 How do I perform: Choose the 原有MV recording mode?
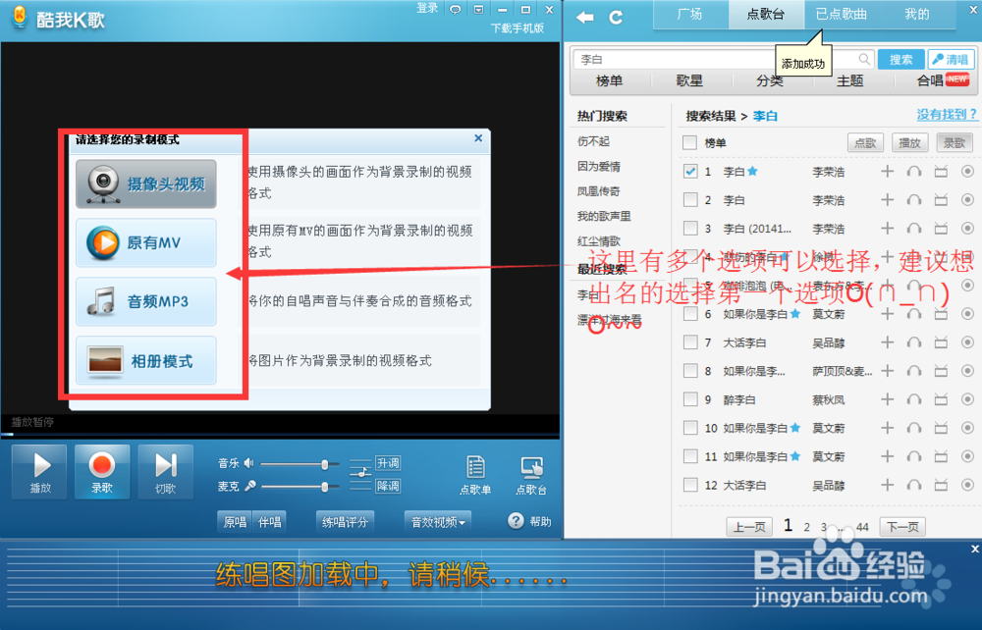click(146, 242)
